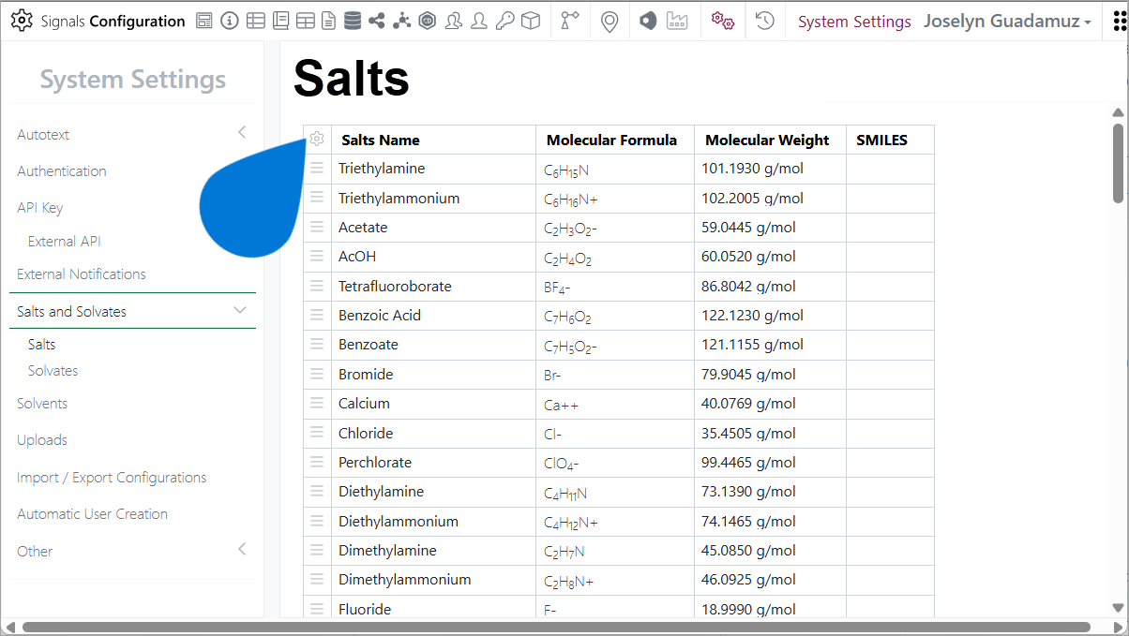This screenshot has height=636, width=1129.
Task: Open the info icon in the top toolbar
Action: 230,20
